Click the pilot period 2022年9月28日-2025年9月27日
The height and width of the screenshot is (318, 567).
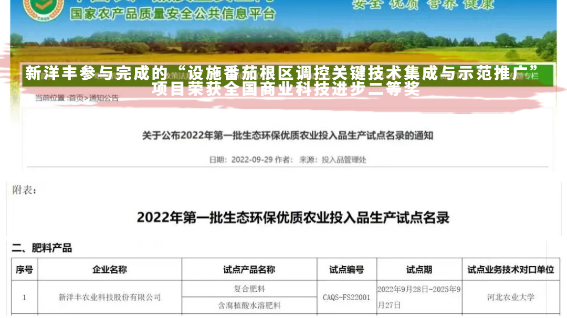419,297
